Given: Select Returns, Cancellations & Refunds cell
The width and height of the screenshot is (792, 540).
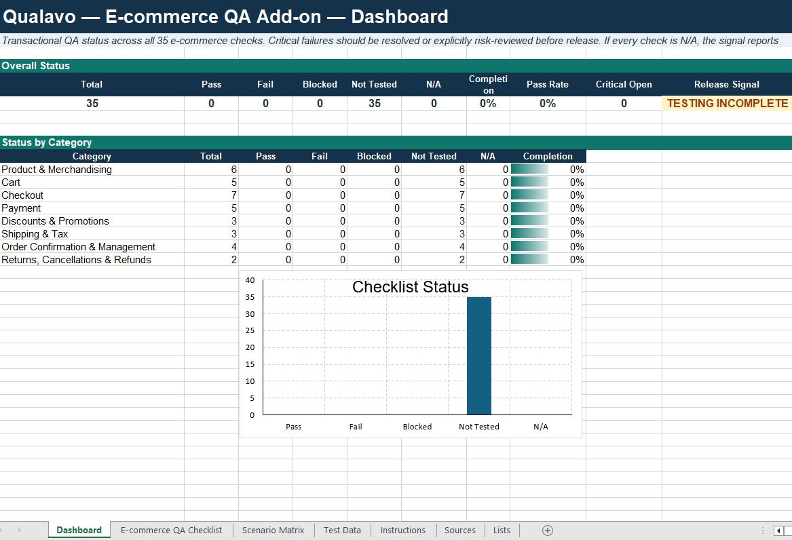Looking at the screenshot, I should (x=92, y=259).
